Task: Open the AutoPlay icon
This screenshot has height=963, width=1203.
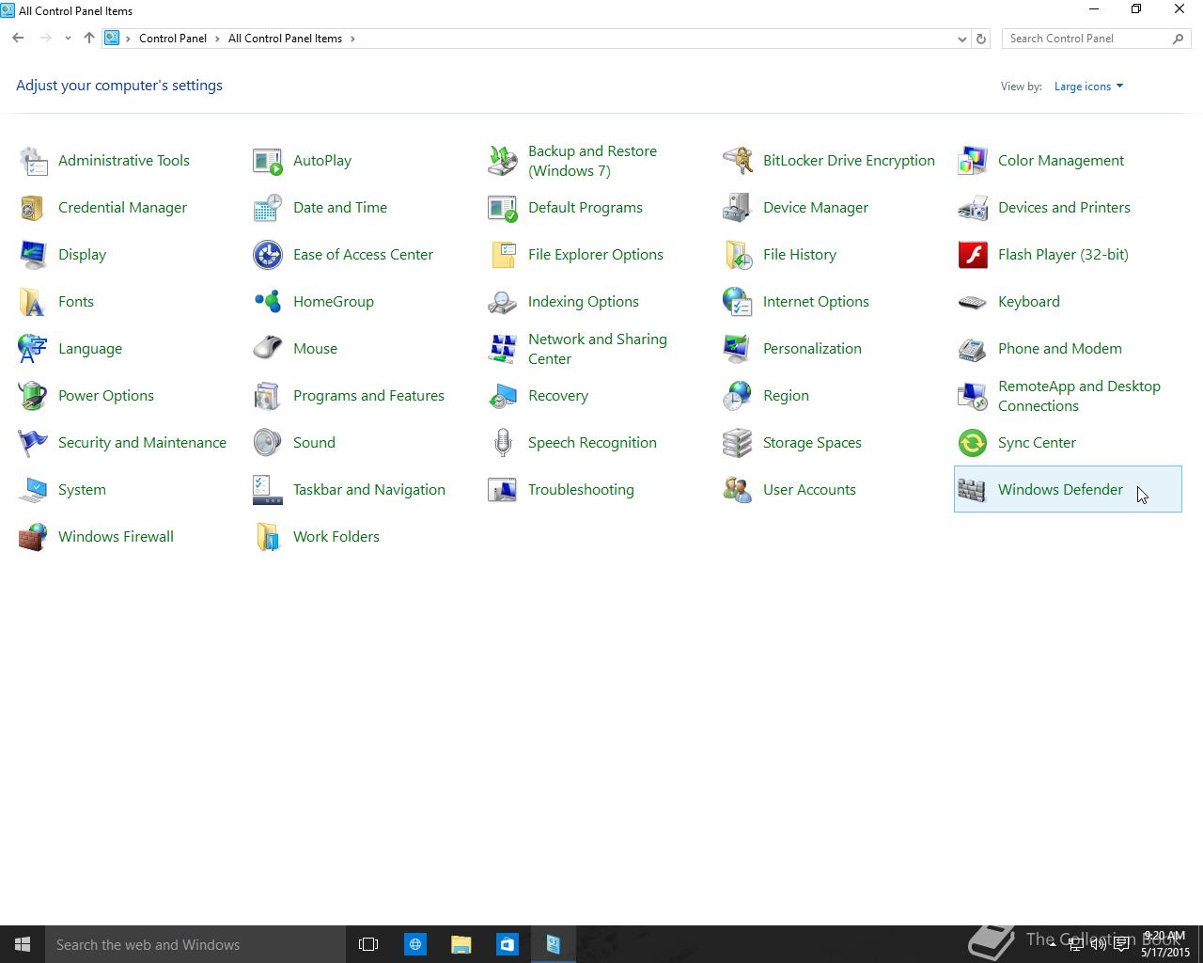Action: tap(268, 161)
